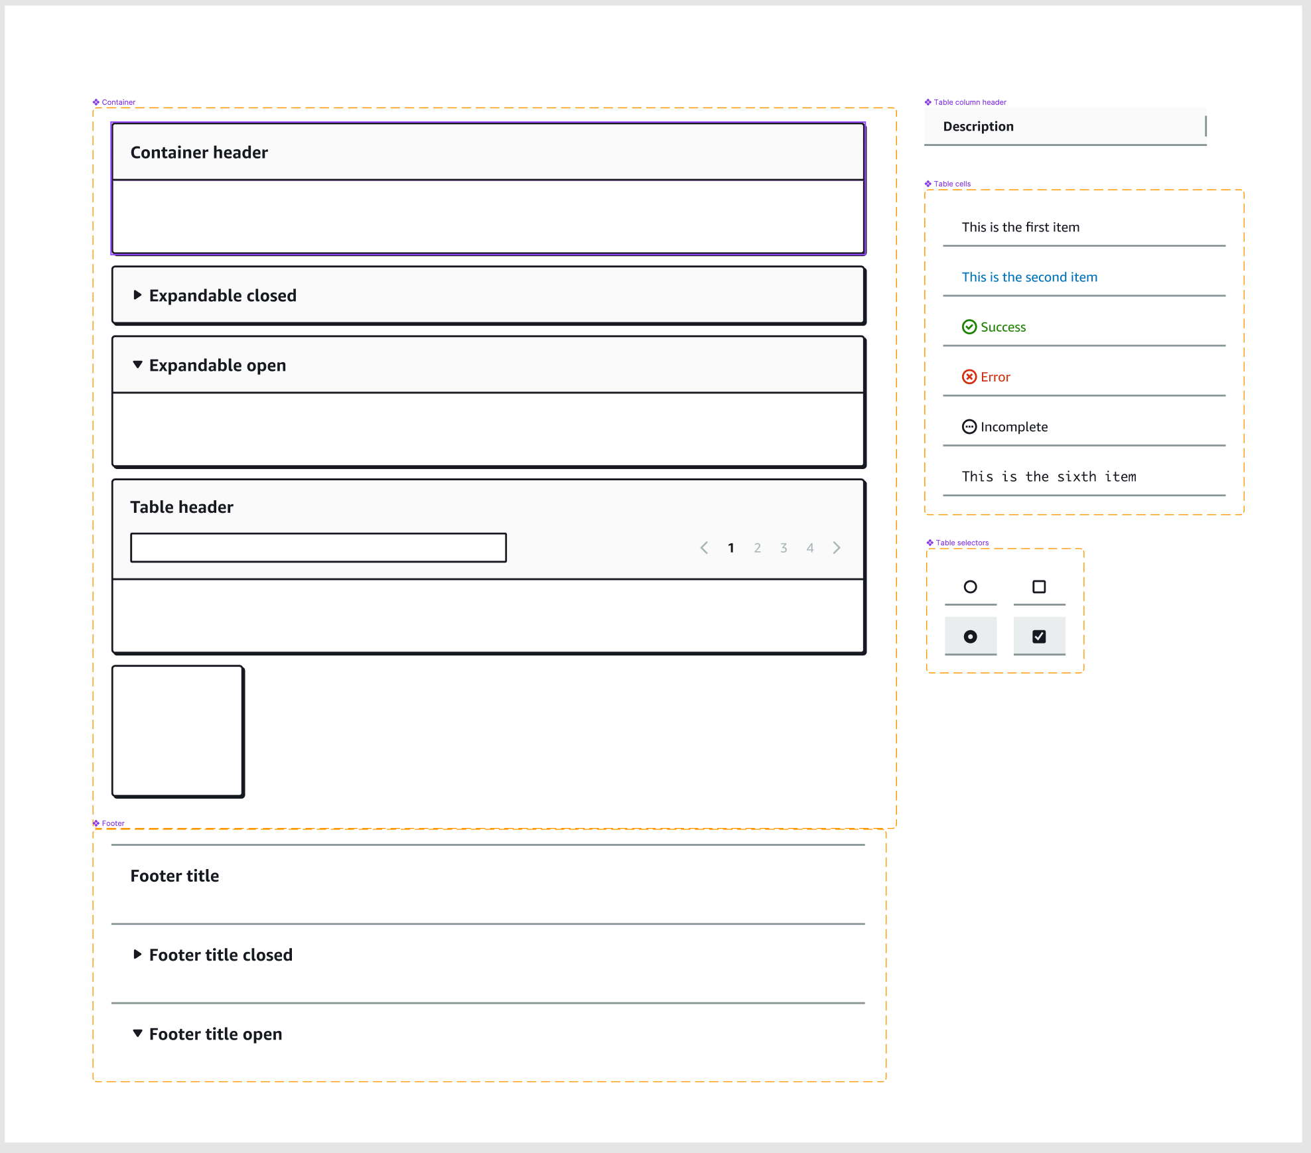Click the Description column resize divider
The height and width of the screenshot is (1153, 1311).
point(1206,126)
